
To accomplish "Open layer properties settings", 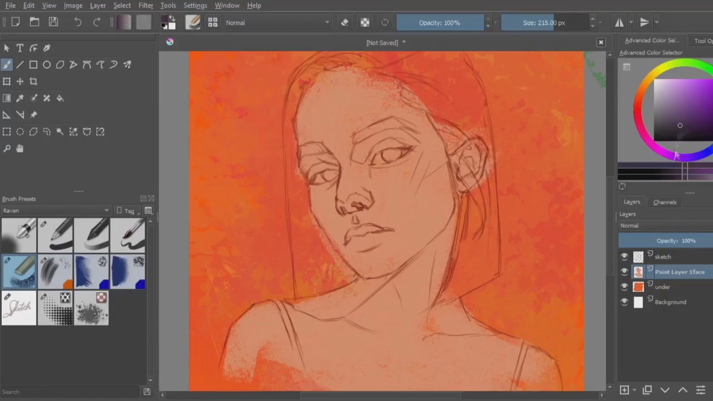I will click(701, 390).
